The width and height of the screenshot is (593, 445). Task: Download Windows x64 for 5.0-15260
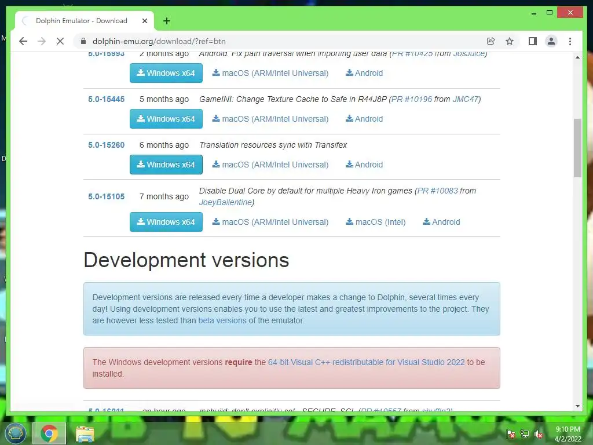pyautogui.click(x=166, y=165)
